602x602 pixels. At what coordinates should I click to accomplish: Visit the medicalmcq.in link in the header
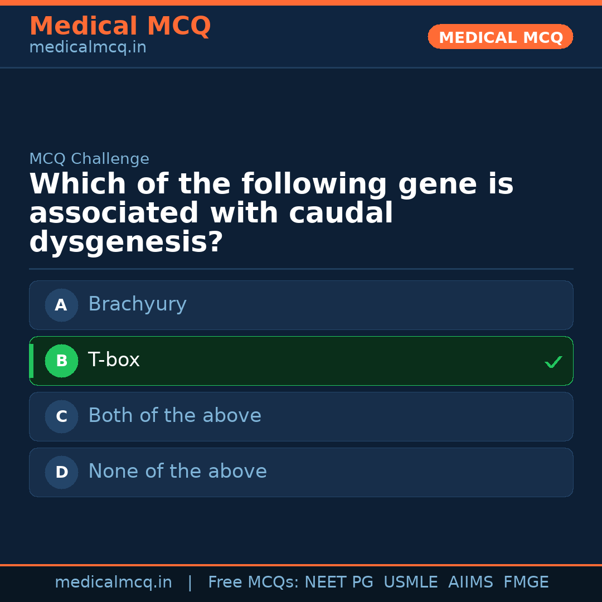click(x=88, y=47)
